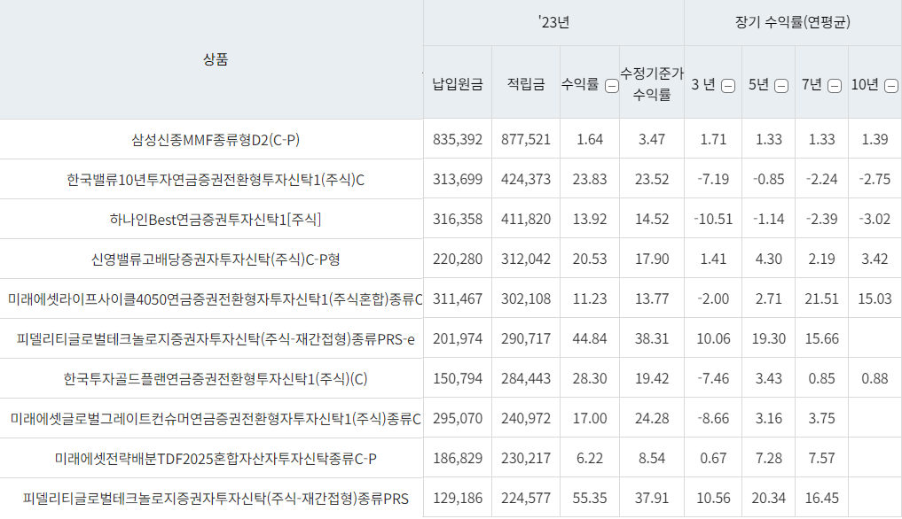Click the 수정기준가 수익률 column header

pyautogui.click(x=652, y=81)
